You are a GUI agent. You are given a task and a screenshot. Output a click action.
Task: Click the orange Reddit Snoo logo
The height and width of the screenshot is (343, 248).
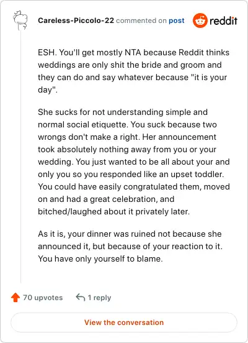click(200, 21)
